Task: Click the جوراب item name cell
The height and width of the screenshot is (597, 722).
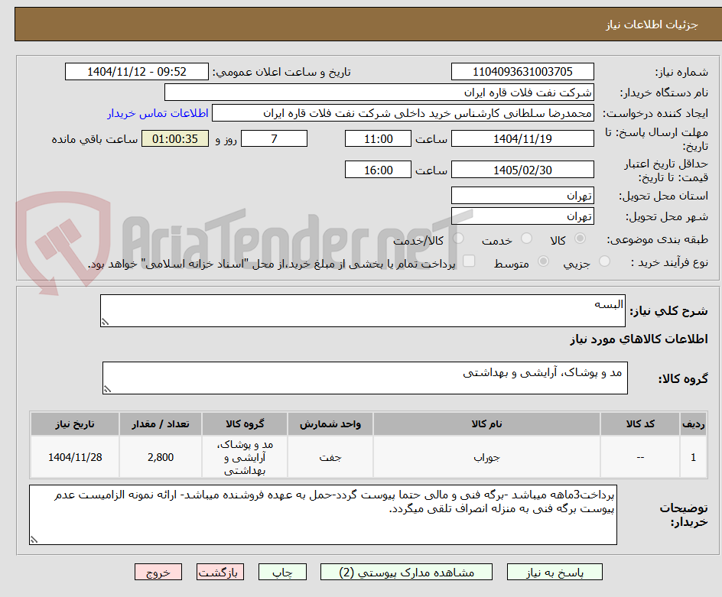Action: tap(486, 457)
